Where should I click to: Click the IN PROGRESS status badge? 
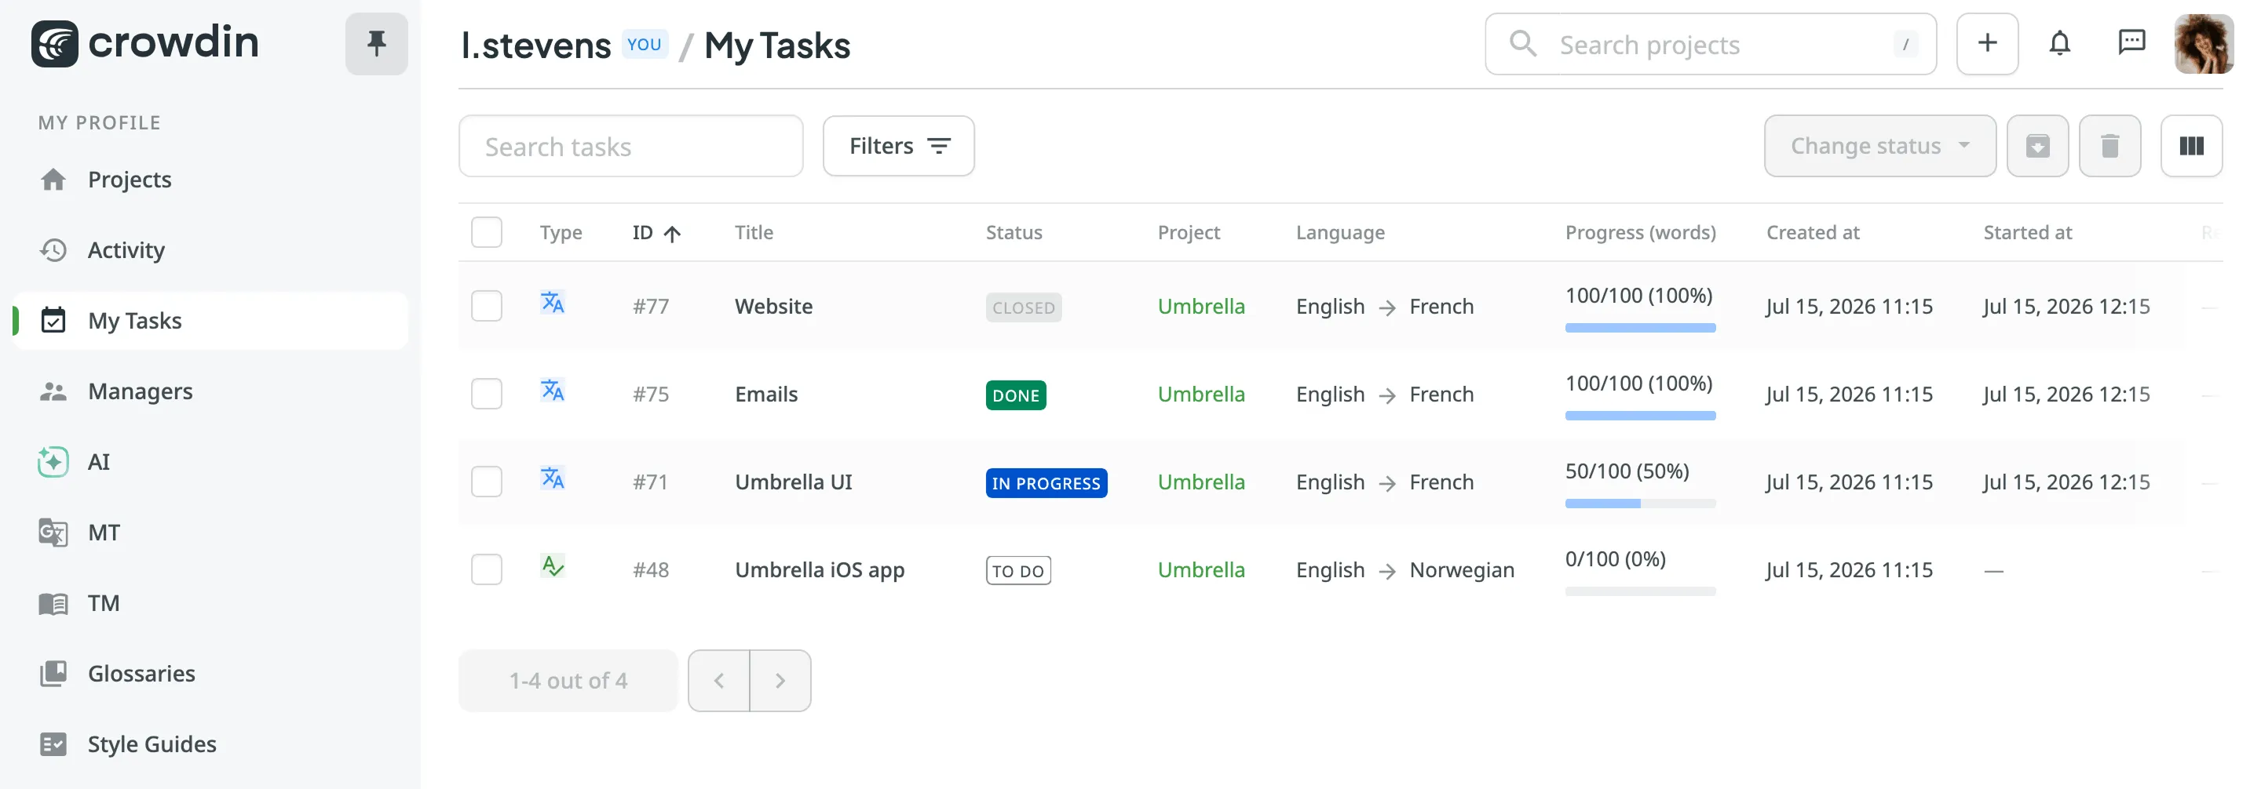(x=1046, y=482)
